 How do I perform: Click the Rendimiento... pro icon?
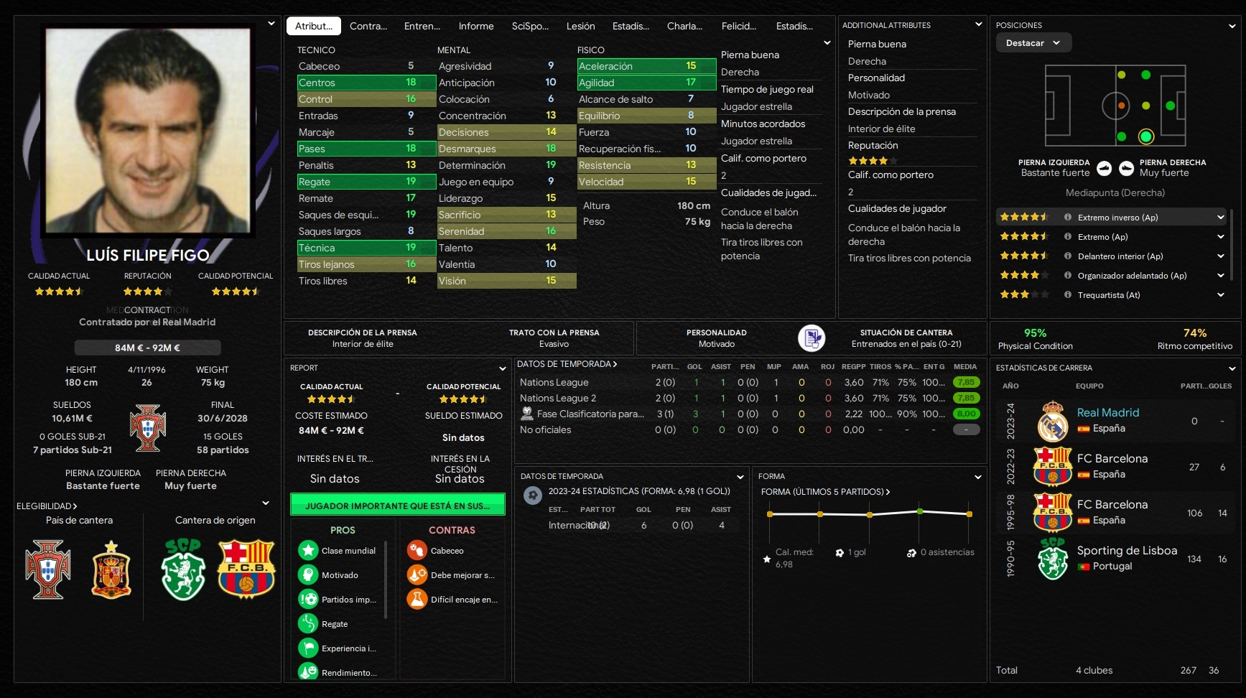308,672
